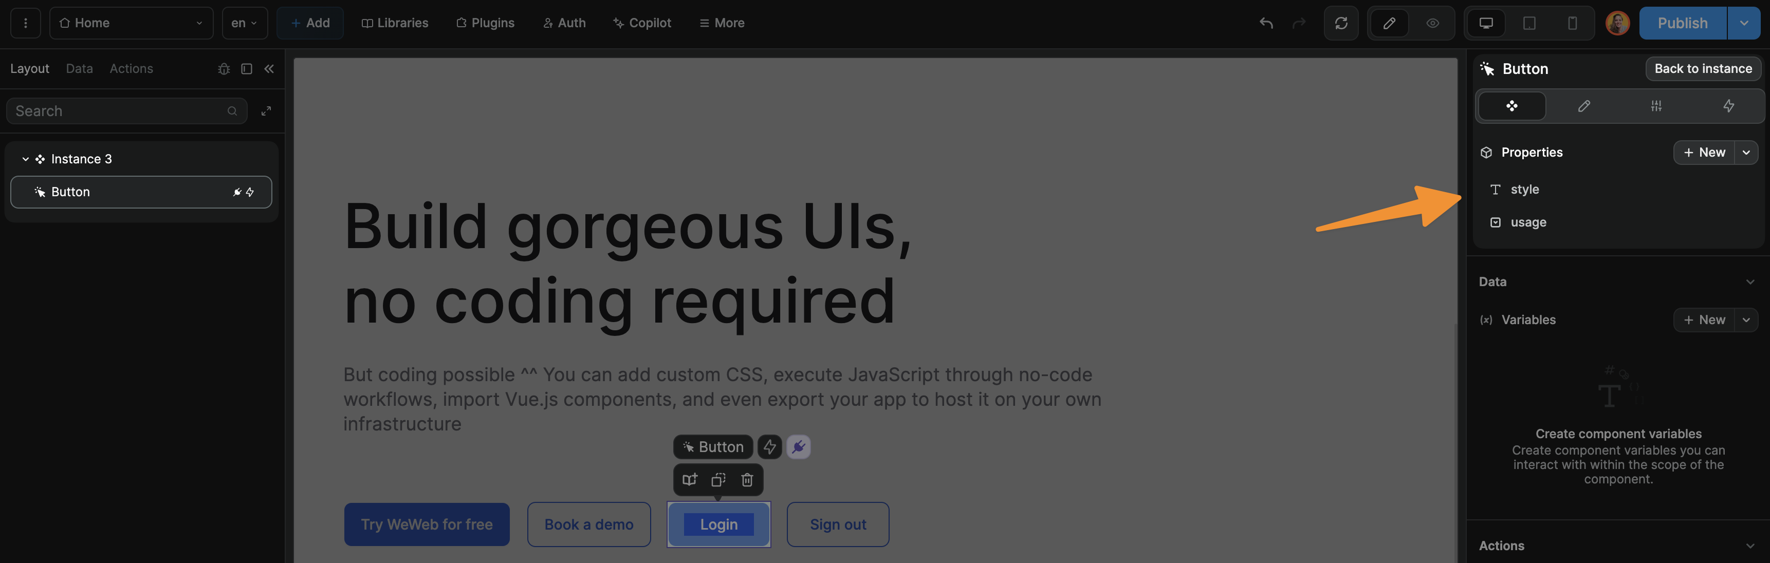Open the Plugins menu

(x=485, y=23)
